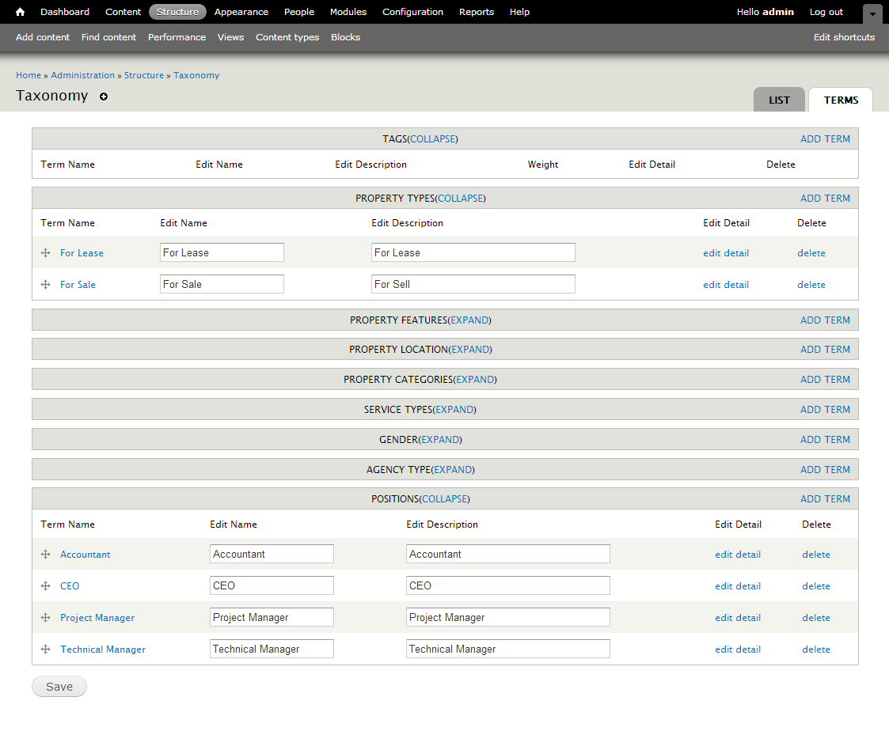Grab the drag handle for For Lease
The width and height of the screenshot is (889, 750).
(x=45, y=252)
